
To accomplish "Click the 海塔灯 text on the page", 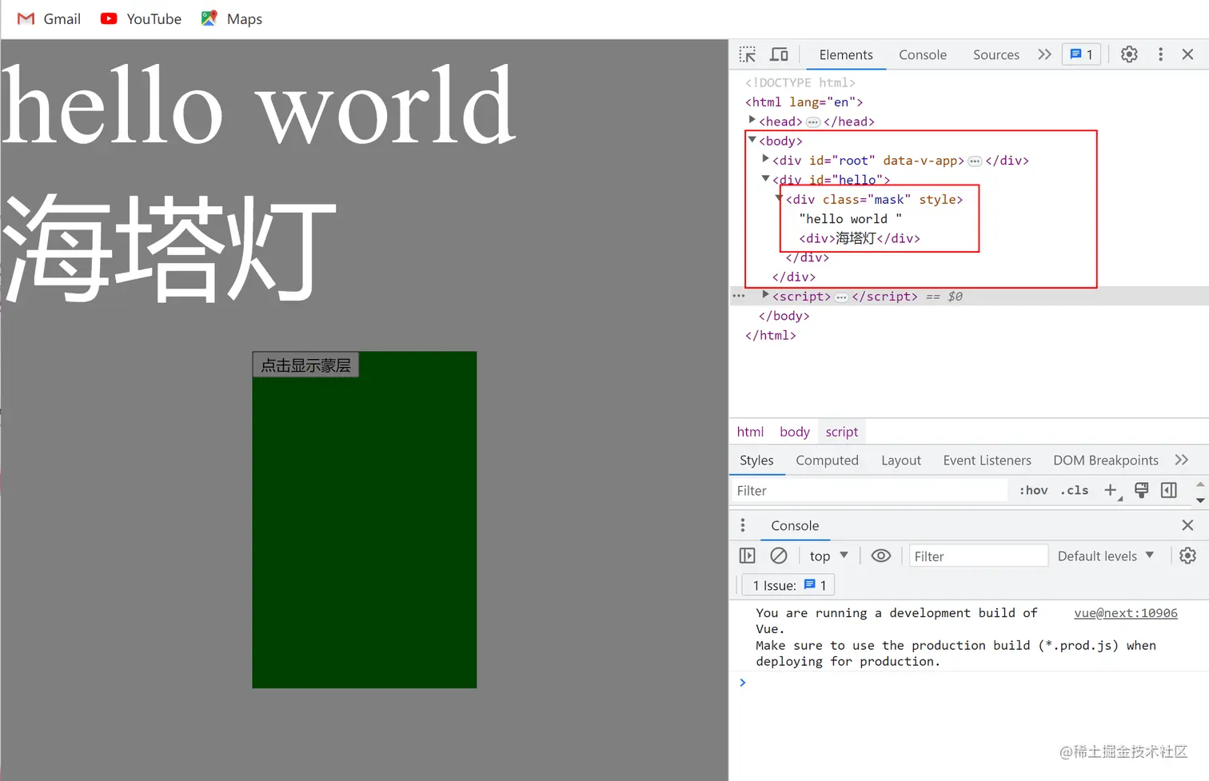I will (170, 248).
